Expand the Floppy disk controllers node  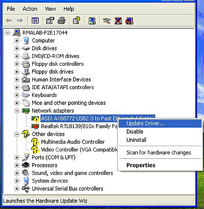(x=17, y=64)
